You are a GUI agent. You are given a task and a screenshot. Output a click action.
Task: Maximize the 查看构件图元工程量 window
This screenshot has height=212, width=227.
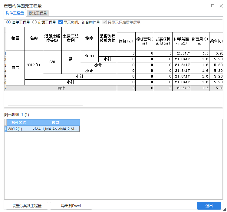pos(213,6)
